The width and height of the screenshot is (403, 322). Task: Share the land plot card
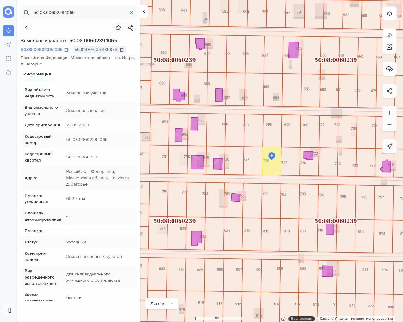pyautogui.click(x=131, y=28)
